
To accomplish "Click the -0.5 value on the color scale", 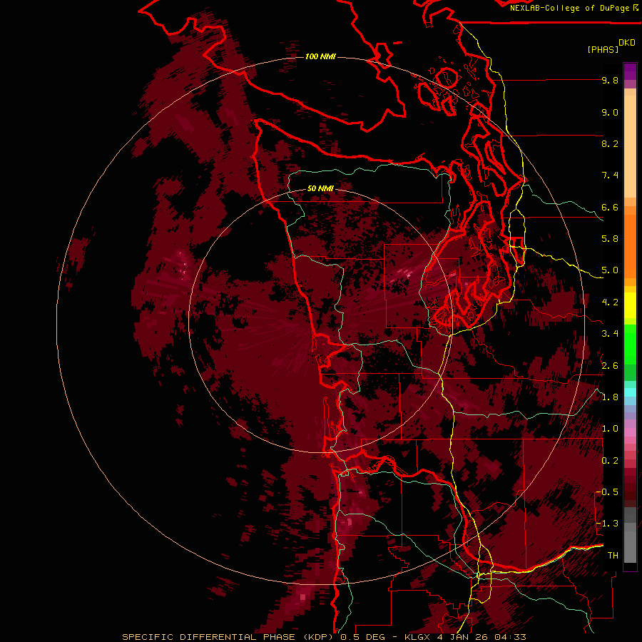I will (608, 492).
